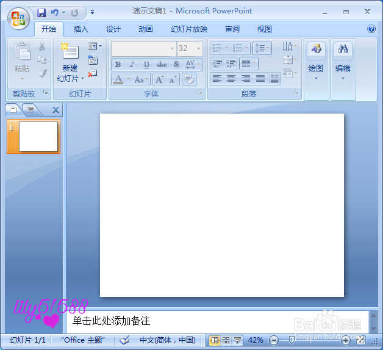Toggle strikethrough abc formatting

(x=162, y=65)
